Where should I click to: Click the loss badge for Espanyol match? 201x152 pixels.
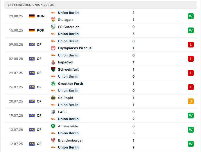click(x=191, y=59)
